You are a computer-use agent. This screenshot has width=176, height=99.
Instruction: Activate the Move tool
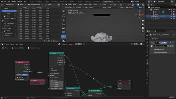pyautogui.click(x=64, y=20)
